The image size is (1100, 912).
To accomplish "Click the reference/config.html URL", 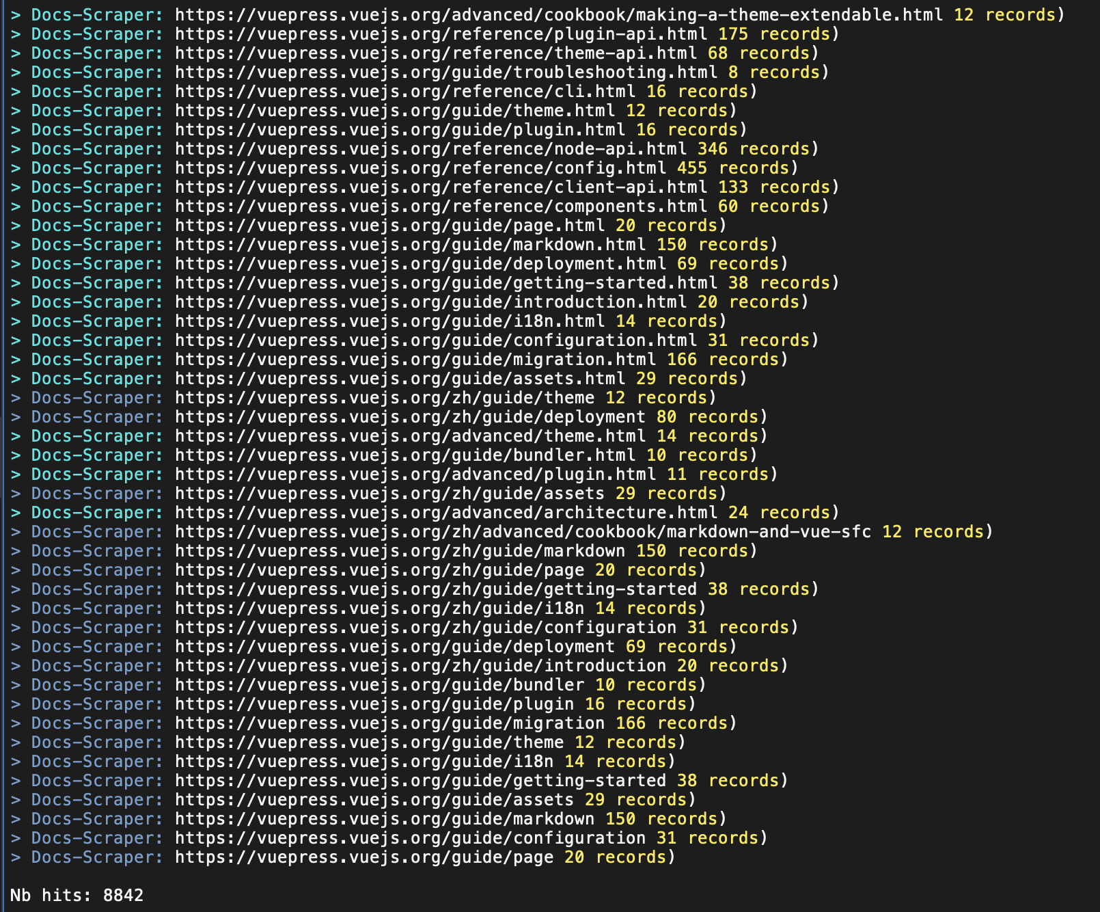I will [x=421, y=168].
